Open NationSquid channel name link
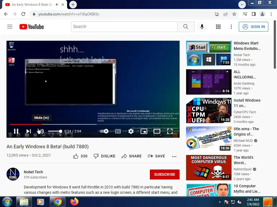 pyautogui.click(x=242, y=169)
